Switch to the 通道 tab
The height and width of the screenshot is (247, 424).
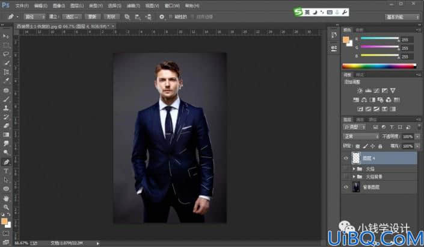click(x=360, y=119)
